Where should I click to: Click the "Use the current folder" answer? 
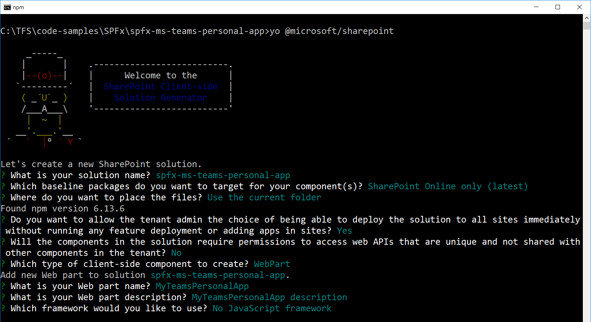pyautogui.click(x=264, y=197)
